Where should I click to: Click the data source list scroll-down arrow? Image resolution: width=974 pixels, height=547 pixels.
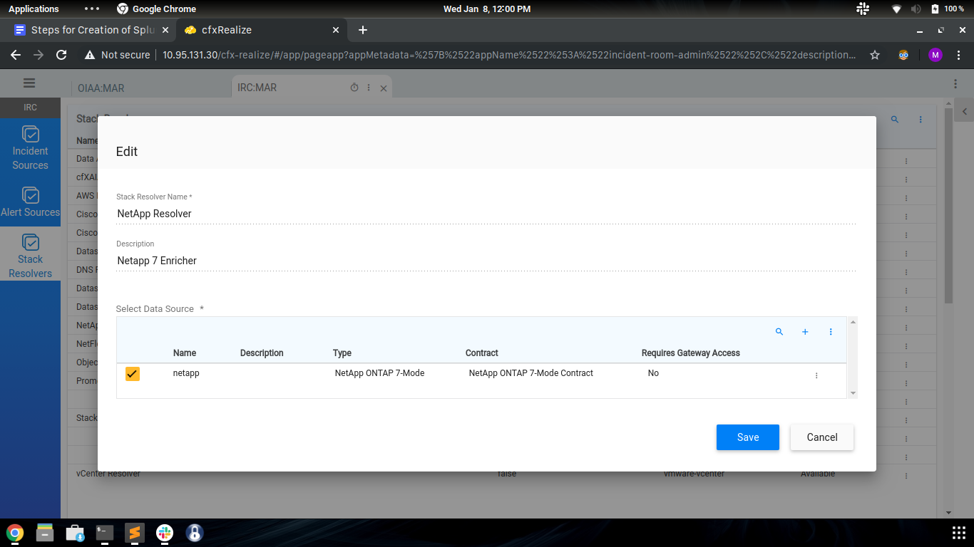[x=853, y=393]
